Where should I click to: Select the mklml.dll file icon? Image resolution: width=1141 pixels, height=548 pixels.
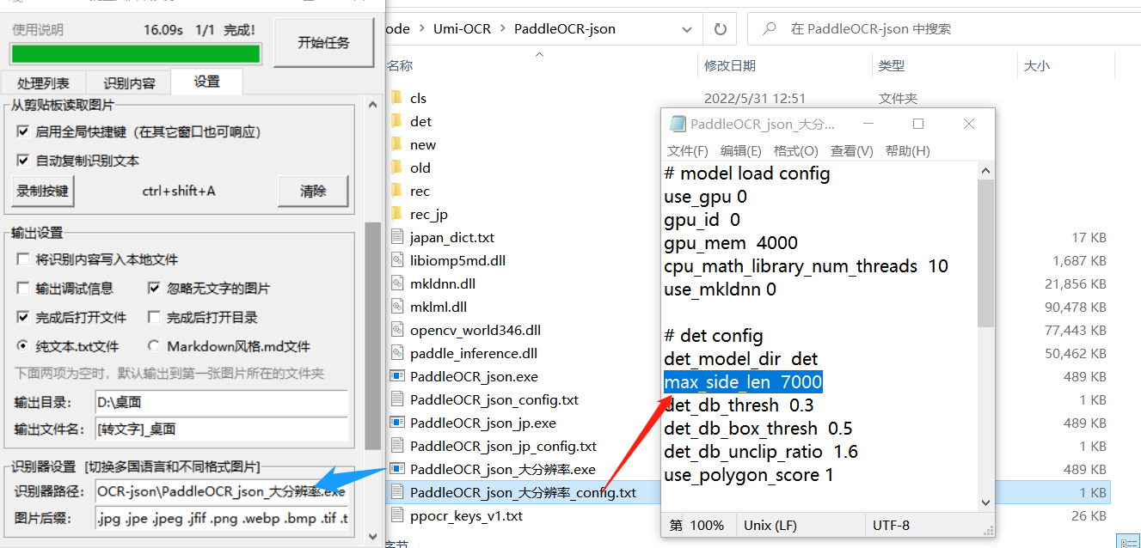(x=396, y=307)
